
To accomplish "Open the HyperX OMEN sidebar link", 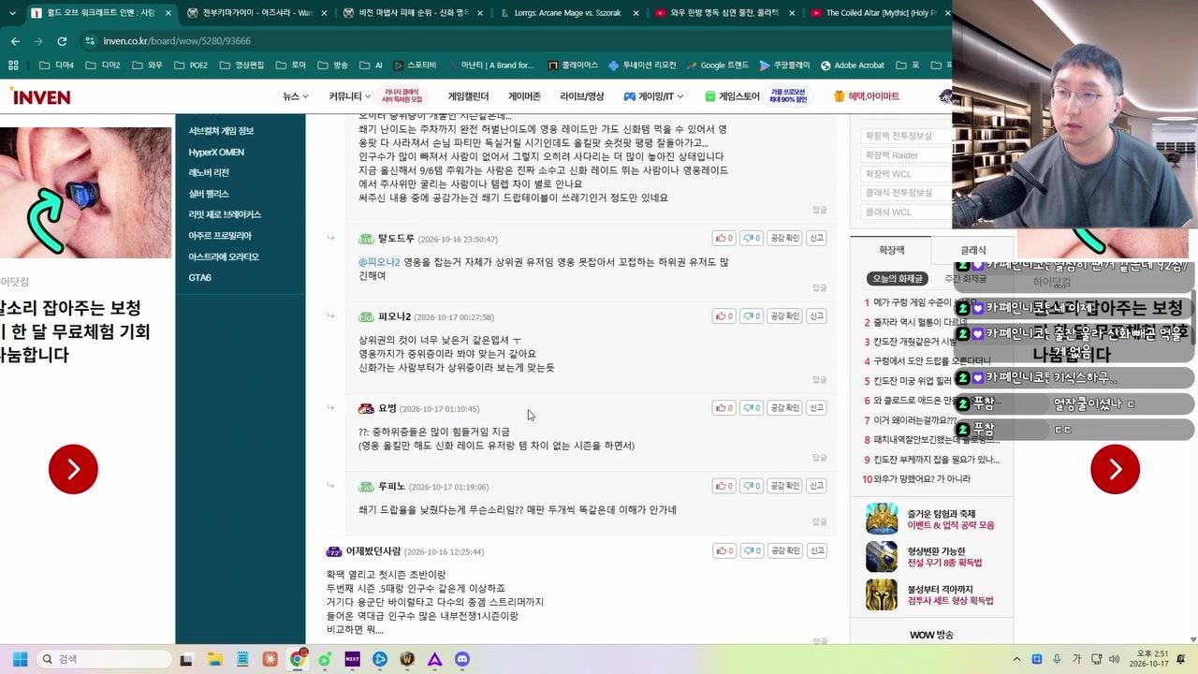I will 216,152.
